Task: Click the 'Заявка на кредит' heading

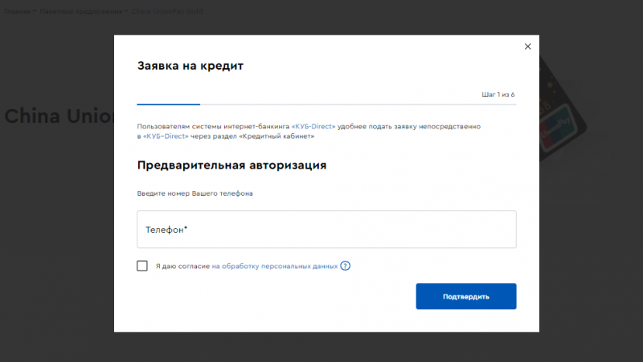Action: pyautogui.click(x=190, y=66)
